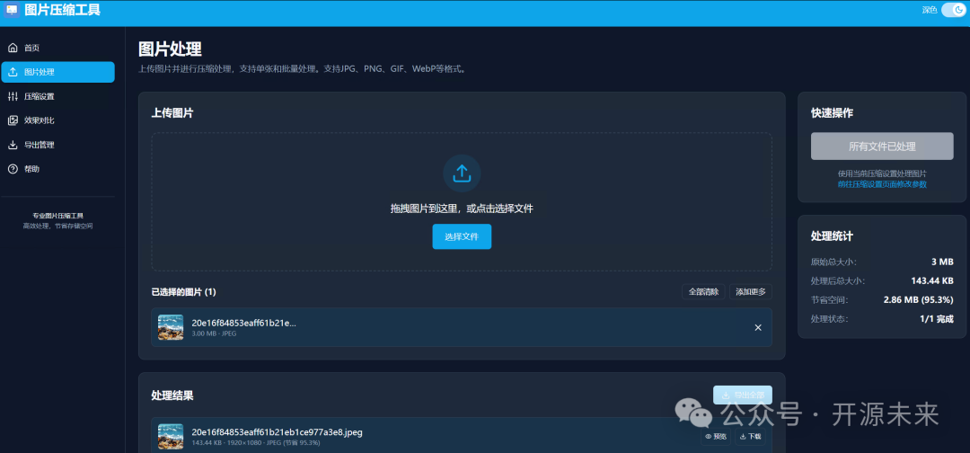
Task: Click the 2.86 MB (95.3%) saved value
Action: click(919, 300)
